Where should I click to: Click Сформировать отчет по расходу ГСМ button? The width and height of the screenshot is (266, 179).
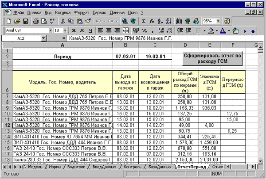212,58
